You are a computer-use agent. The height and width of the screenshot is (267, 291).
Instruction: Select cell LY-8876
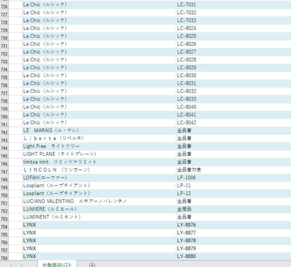point(233,225)
